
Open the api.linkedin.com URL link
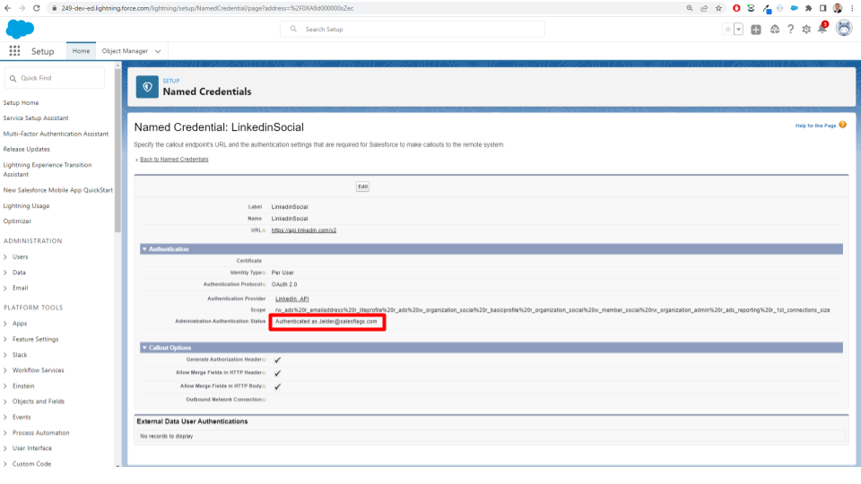pyautogui.click(x=304, y=230)
